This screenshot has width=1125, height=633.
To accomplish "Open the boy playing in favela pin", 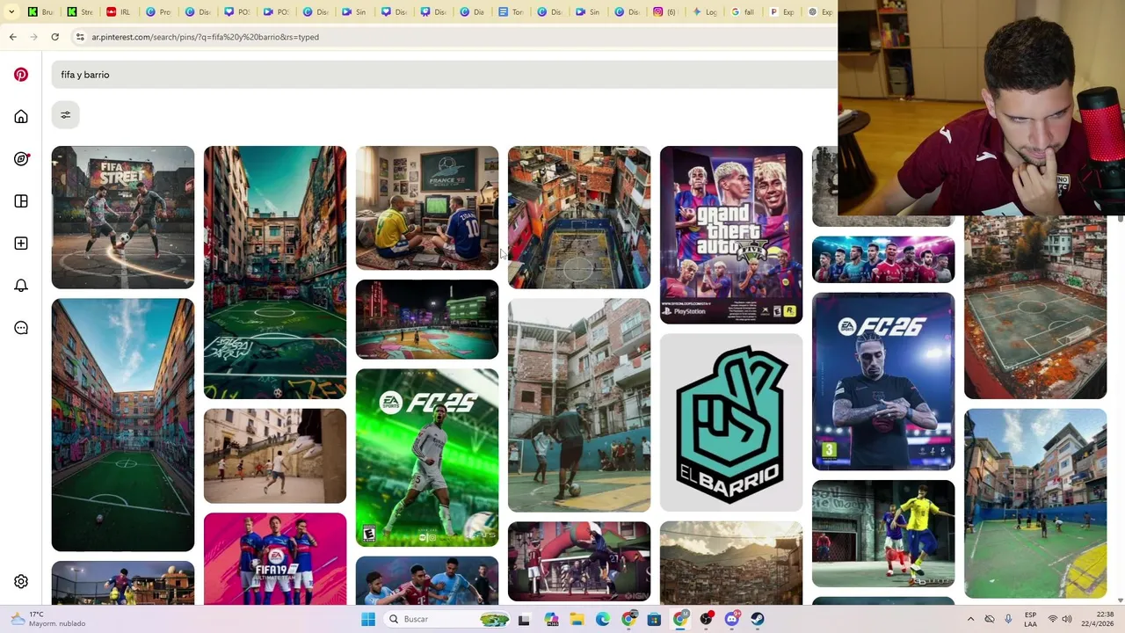I will tap(579, 405).
